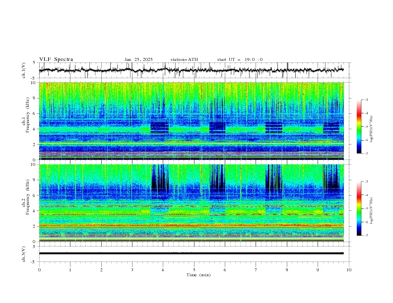The height and width of the screenshot is (303, 393).
Task: Select the date text "Jan. 25, 2025"
Action: click(x=138, y=59)
